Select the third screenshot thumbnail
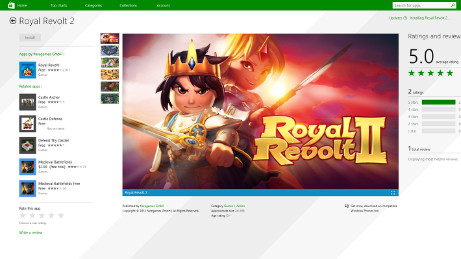461x259 pixels. click(x=110, y=62)
